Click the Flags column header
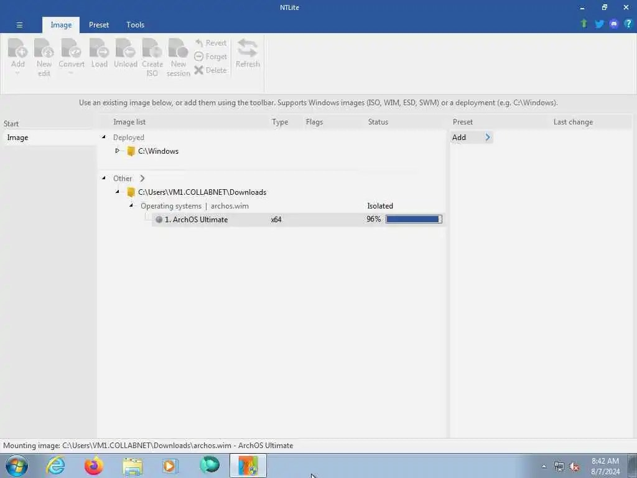Image resolution: width=637 pixels, height=478 pixels. coord(314,122)
